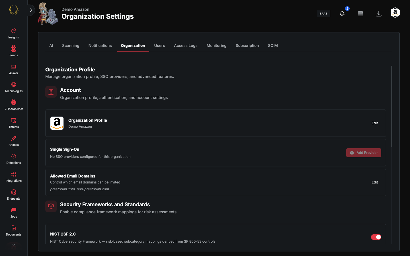This screenshot has height=256, width=410.
Task: Expand the sidebar with the arrow
Action: [x=31, y=10]
